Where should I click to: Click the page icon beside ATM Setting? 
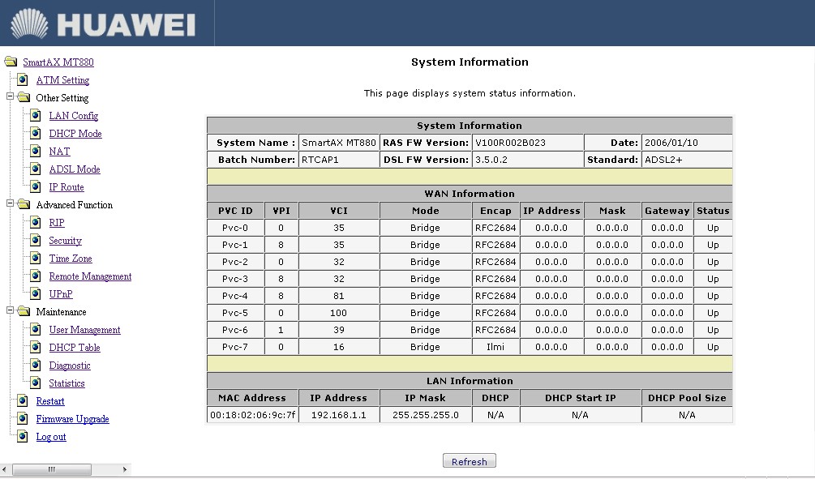[23, 79]
